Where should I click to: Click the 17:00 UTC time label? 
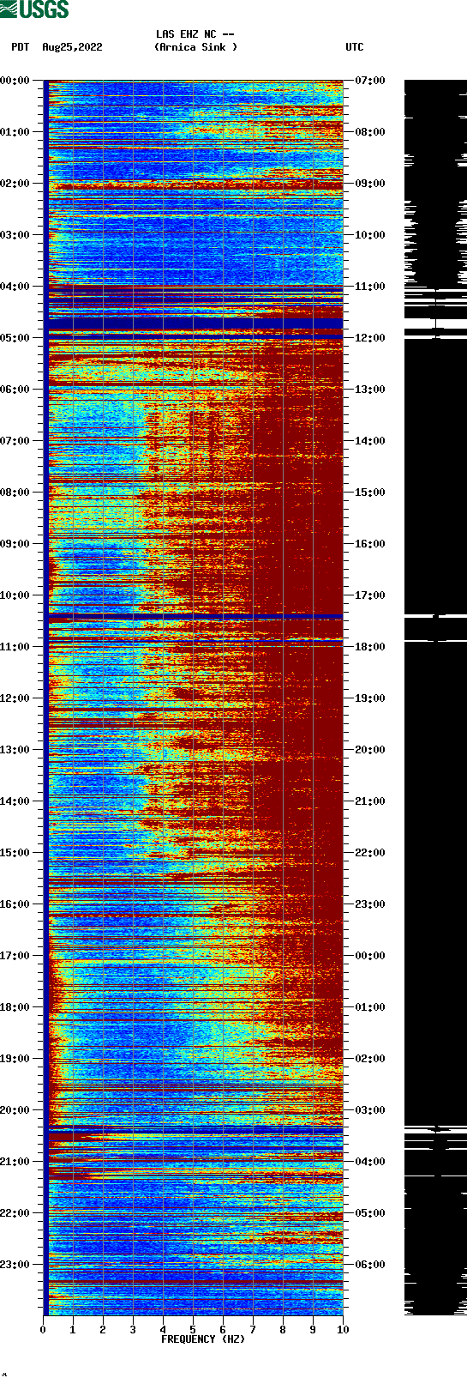(x=370, y=595)
